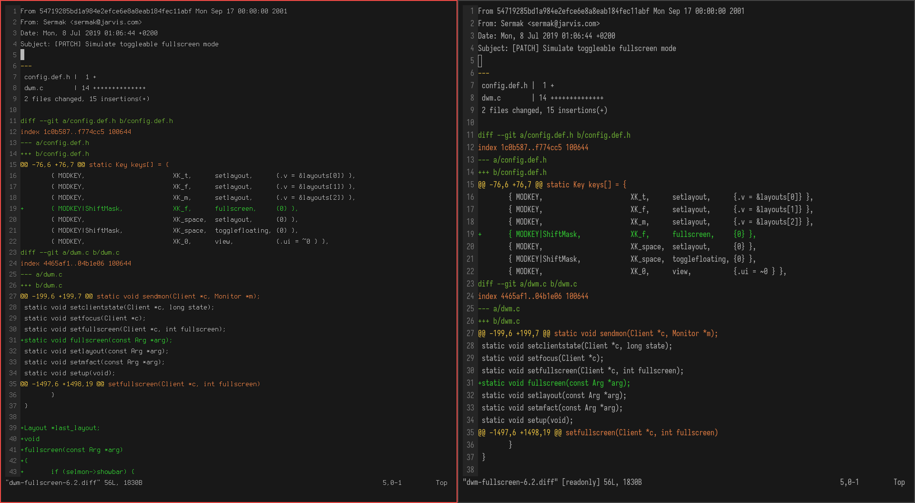The width and height of the screenshot is (915, 503).
Task: Click "5,0-1" ruler in right window
Action: [x=850, y=482]
